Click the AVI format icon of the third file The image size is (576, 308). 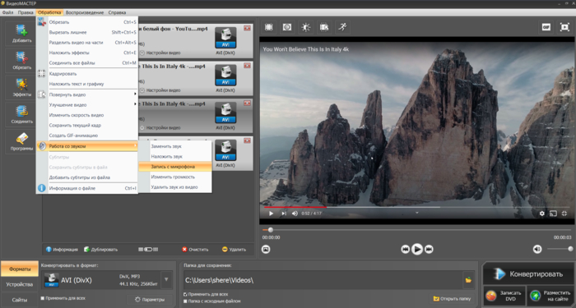(x=225, y=113)
